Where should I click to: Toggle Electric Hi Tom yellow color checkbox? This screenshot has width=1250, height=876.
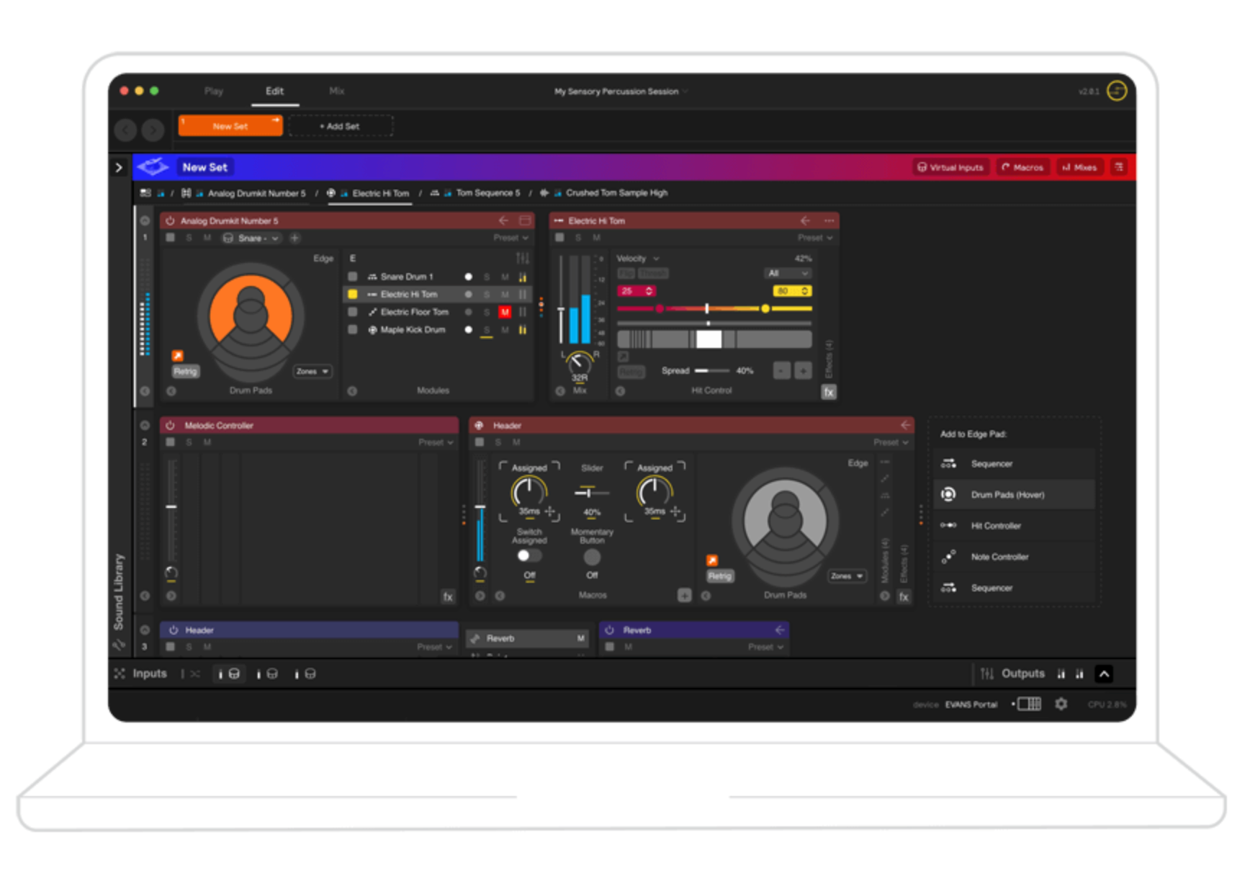[x=353, y=294]
